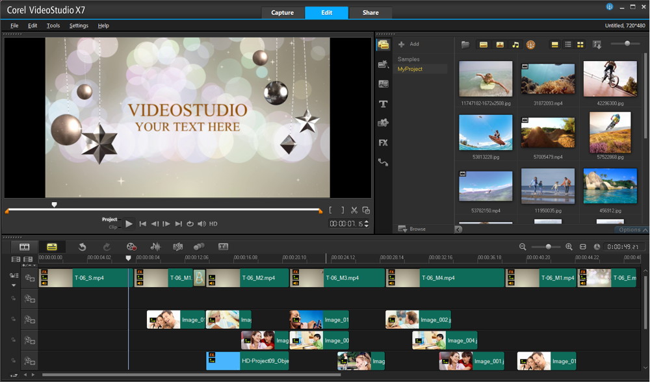650x382 pixels.
Task: Jump to the start (Home) of project
Action: coord(142,223)
